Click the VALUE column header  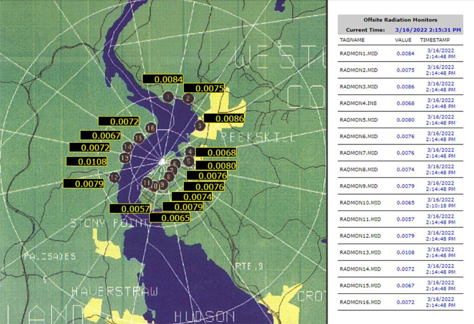(x=404, y=40)
